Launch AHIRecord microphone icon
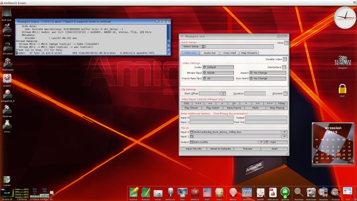Viewport: 357px width, 201px height. pyautogui.click(x=170, y=193)
